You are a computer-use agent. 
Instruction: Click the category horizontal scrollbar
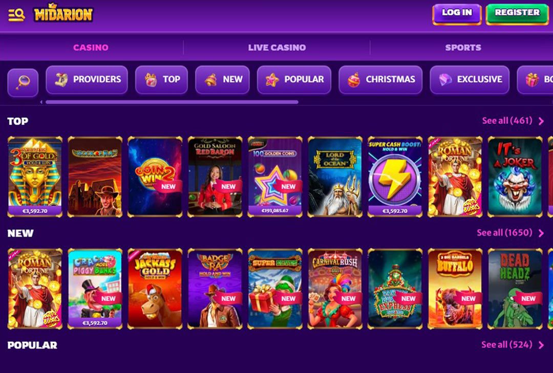pos(172,102)
